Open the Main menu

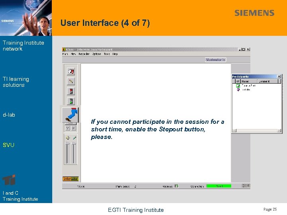(x=65, y=54)
